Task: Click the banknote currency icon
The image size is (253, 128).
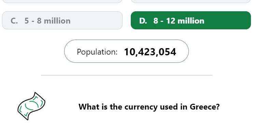Action: [x=31, y=106]
